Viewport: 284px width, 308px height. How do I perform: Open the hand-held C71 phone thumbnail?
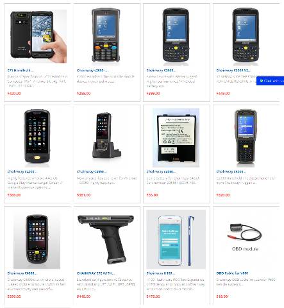38,36
